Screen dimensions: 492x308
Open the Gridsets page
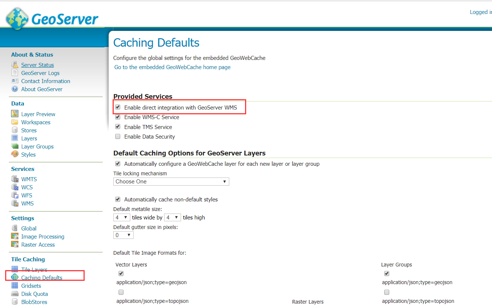(31, 286)
